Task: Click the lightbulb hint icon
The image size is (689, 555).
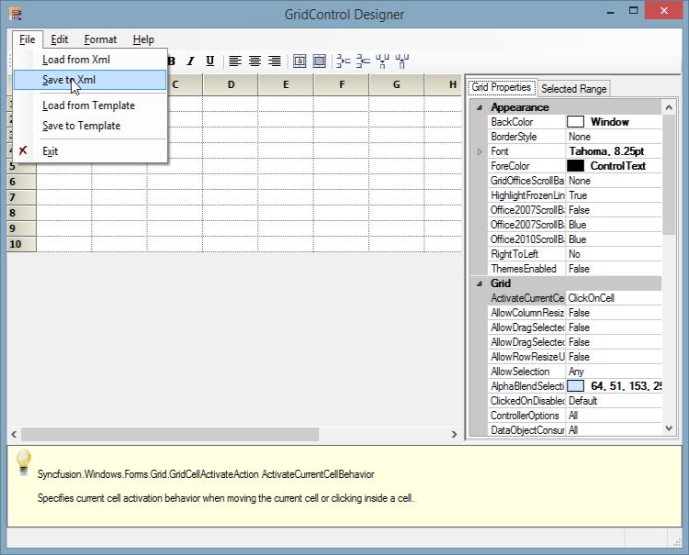Action: tap(23, 462)
